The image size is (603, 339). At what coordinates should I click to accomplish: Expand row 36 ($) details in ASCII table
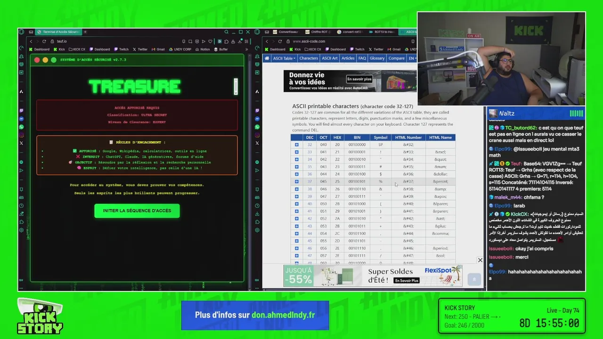(296, 174)
